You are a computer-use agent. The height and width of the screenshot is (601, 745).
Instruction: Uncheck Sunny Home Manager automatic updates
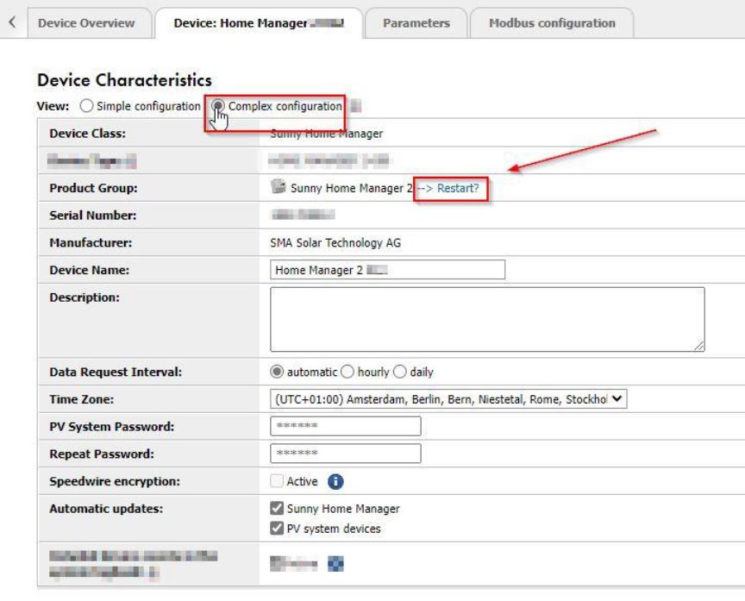pos(277,508)
